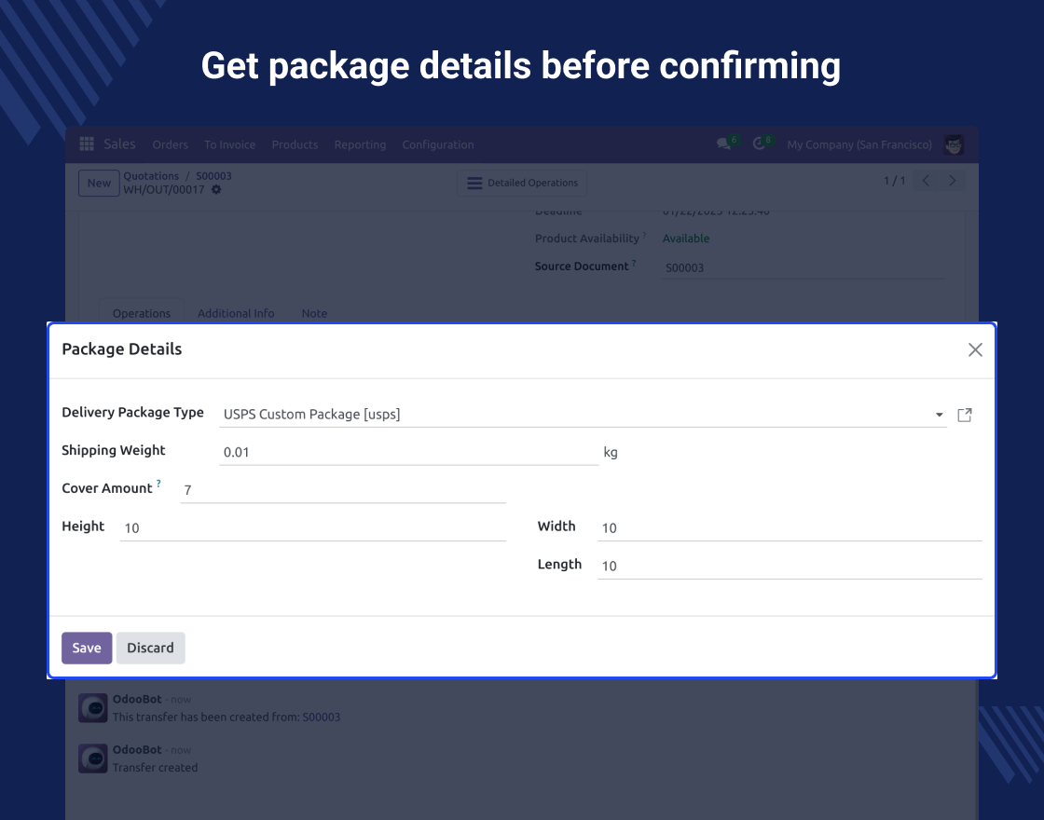Open the Delivery Package Type external link icon
The height and width of the screenshot is (820, 1044).
(x=965, y=415)
